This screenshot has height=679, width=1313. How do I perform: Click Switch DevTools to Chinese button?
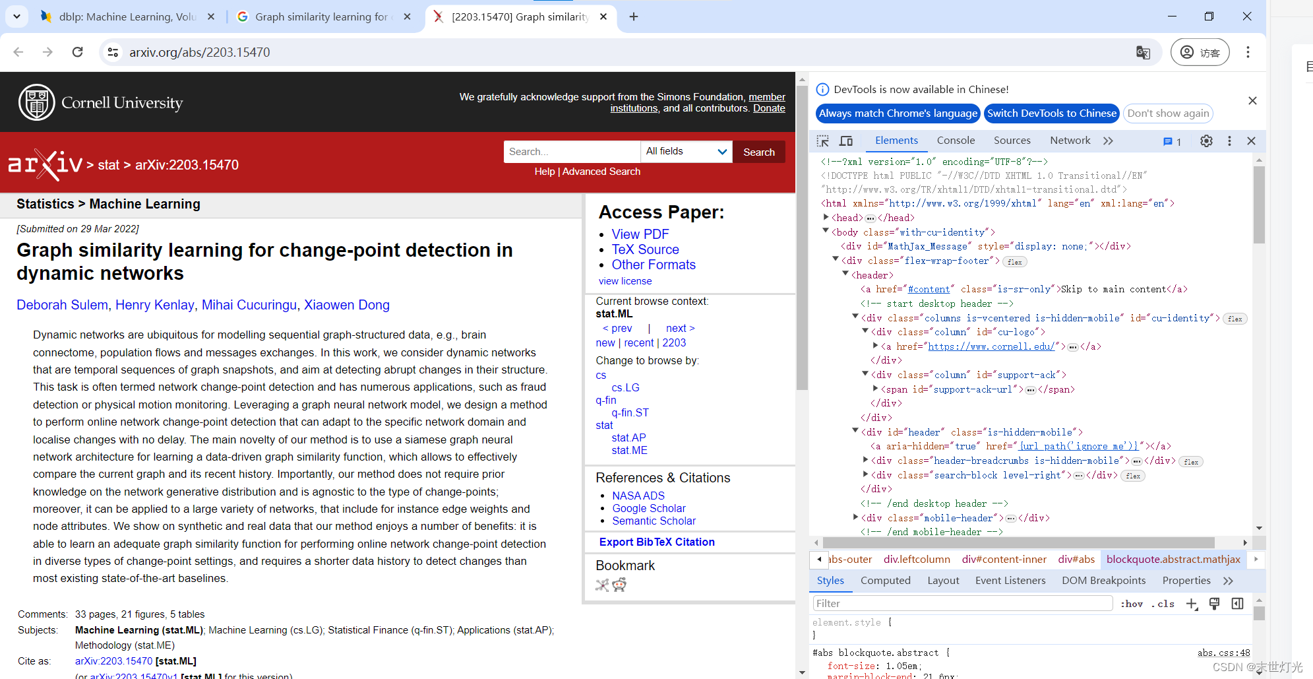point(1052,113)
